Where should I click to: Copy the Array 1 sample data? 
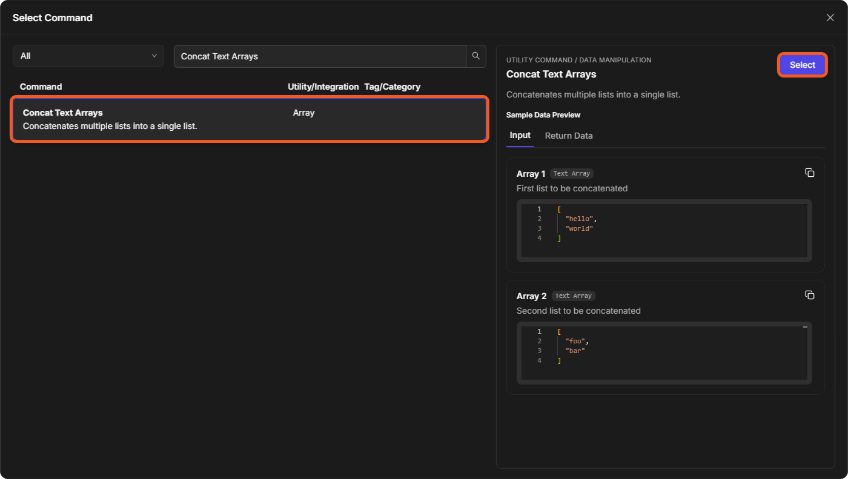click(x=810, y=173)
